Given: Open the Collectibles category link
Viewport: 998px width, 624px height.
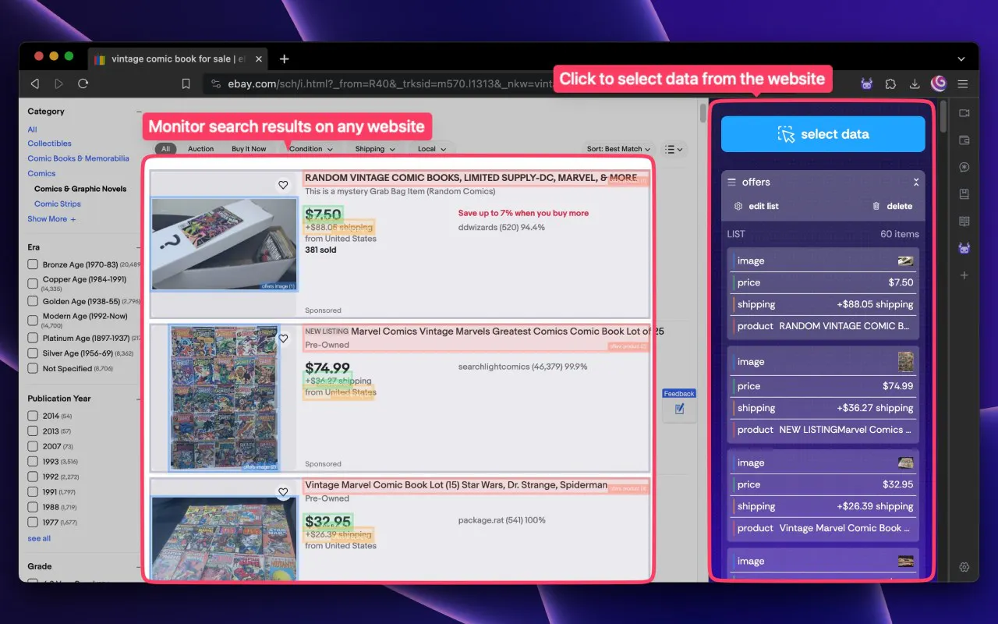Looking at the screenshot, I should click(50, 144).
